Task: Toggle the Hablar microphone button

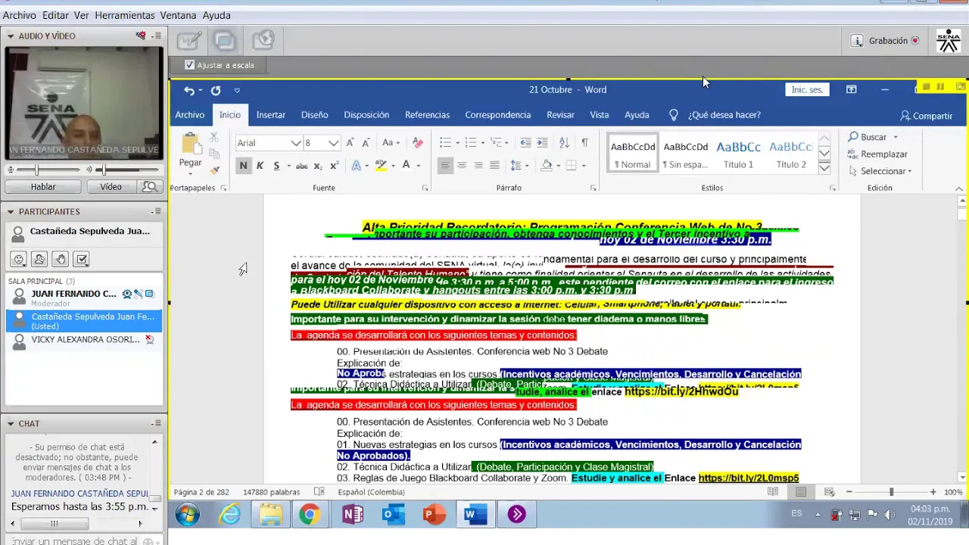Action: pyautogui.click(x=42, y=187)
